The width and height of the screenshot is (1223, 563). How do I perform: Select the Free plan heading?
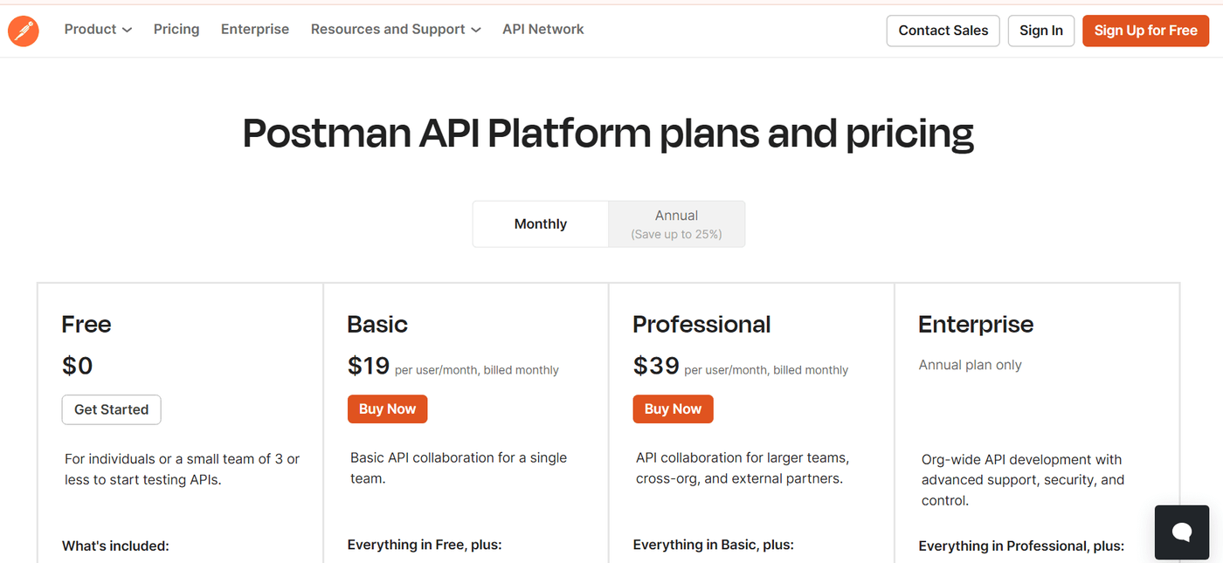coord(86,325)
